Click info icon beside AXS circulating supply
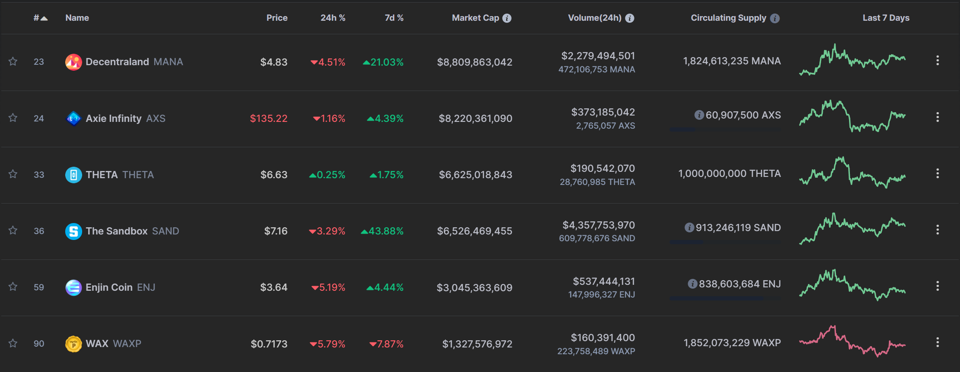Screen dimensions: 960x372 pyautogui.click(x=699, y=115)
